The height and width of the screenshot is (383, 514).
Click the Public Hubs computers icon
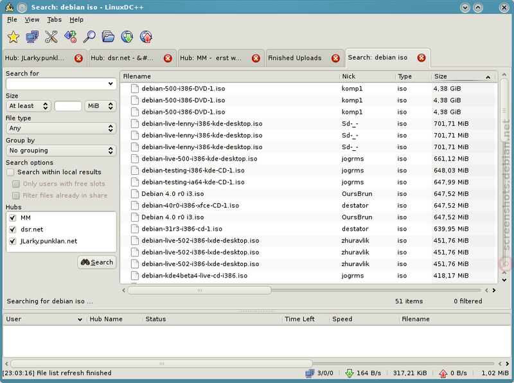32,37
